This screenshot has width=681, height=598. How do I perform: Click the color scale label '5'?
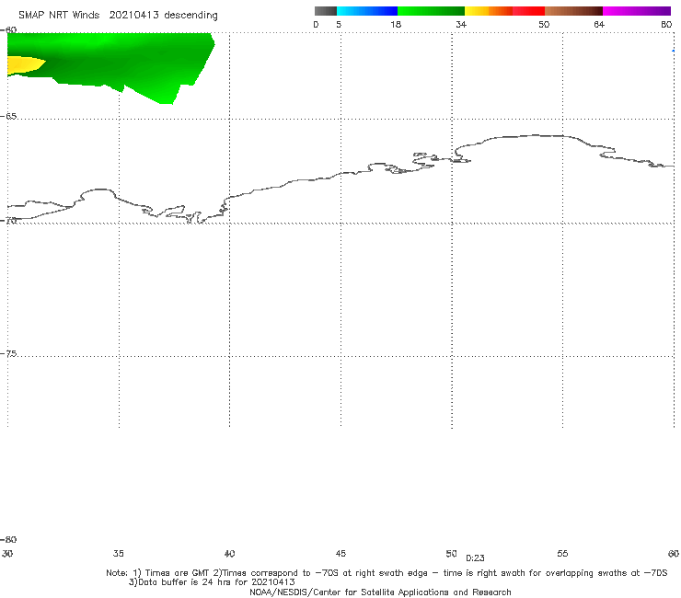(x=339, y=25)
